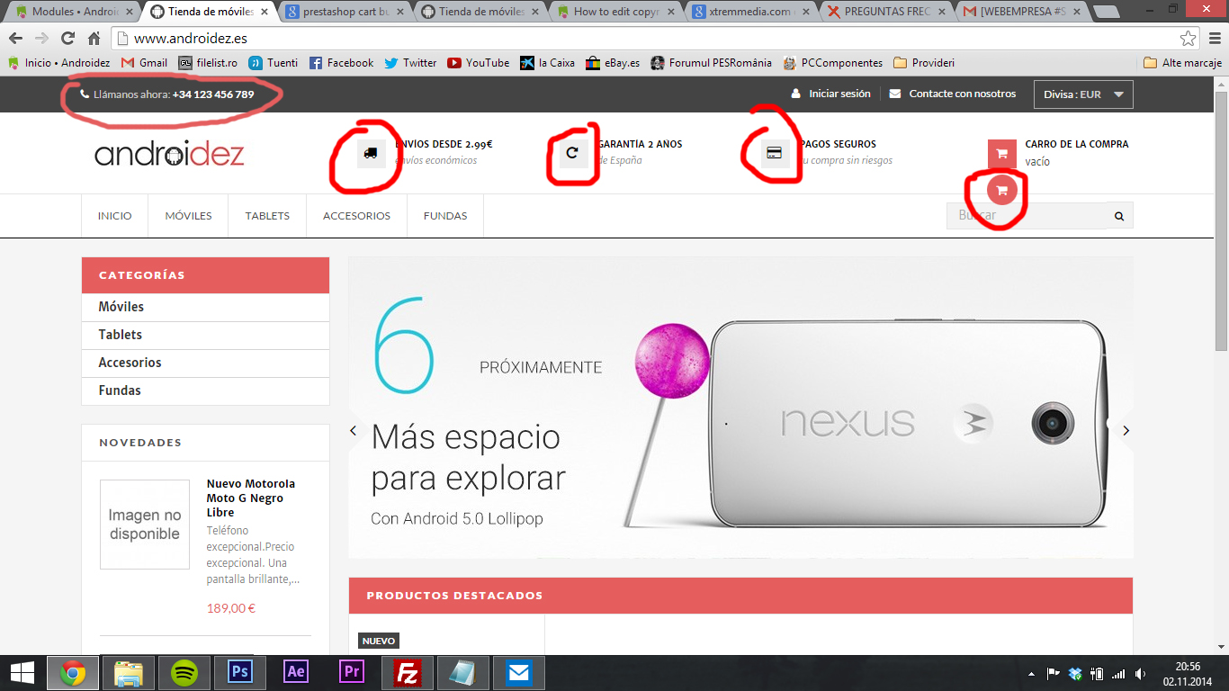The image size is (1229, 691).
Task: Click the price 189,00 €
Action: [x=231, y=608]
